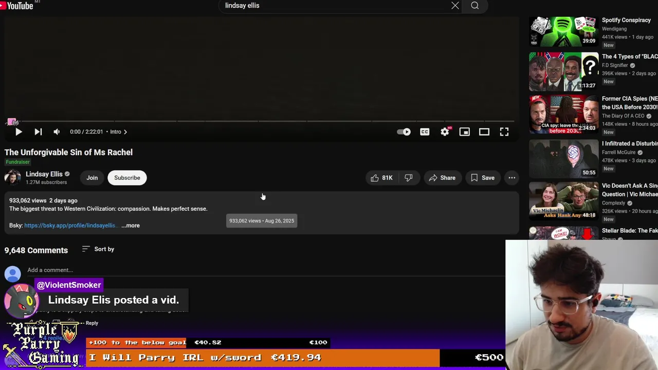Click the search magnifier icon

[x=474, y=6]
